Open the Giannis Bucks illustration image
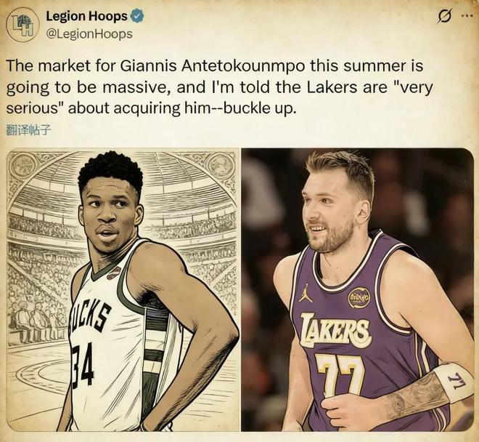The image size is (479, 442). click(123, 289)
